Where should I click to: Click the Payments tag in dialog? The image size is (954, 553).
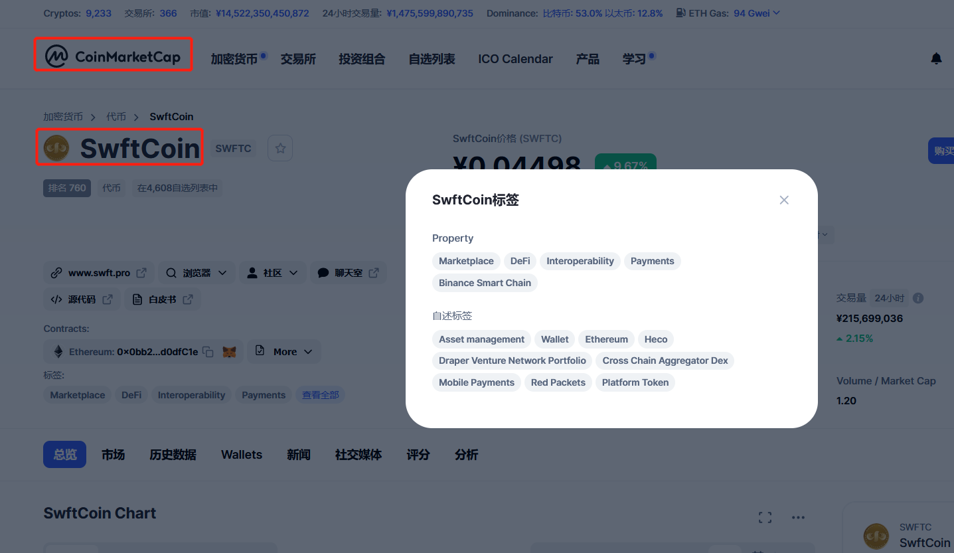[x=652, y=261]
